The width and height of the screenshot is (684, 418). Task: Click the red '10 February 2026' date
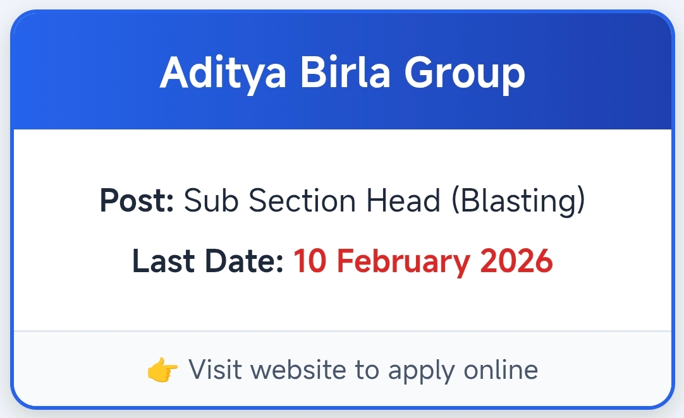pos(423,261)
